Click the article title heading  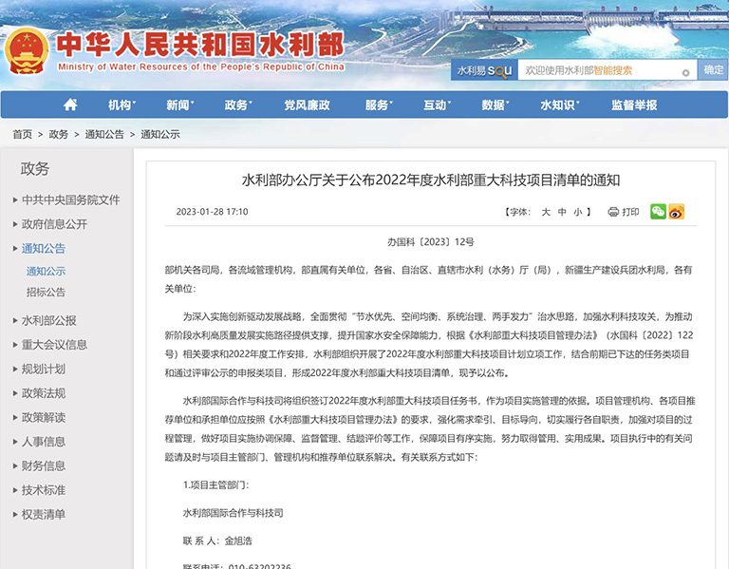click(x=431, y=180)
